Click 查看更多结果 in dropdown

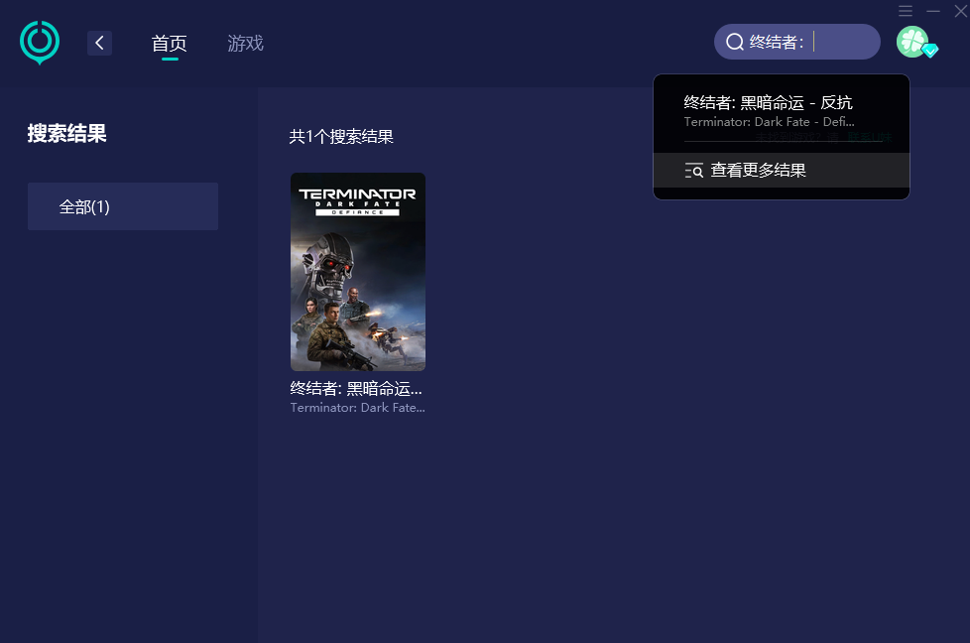782,171
